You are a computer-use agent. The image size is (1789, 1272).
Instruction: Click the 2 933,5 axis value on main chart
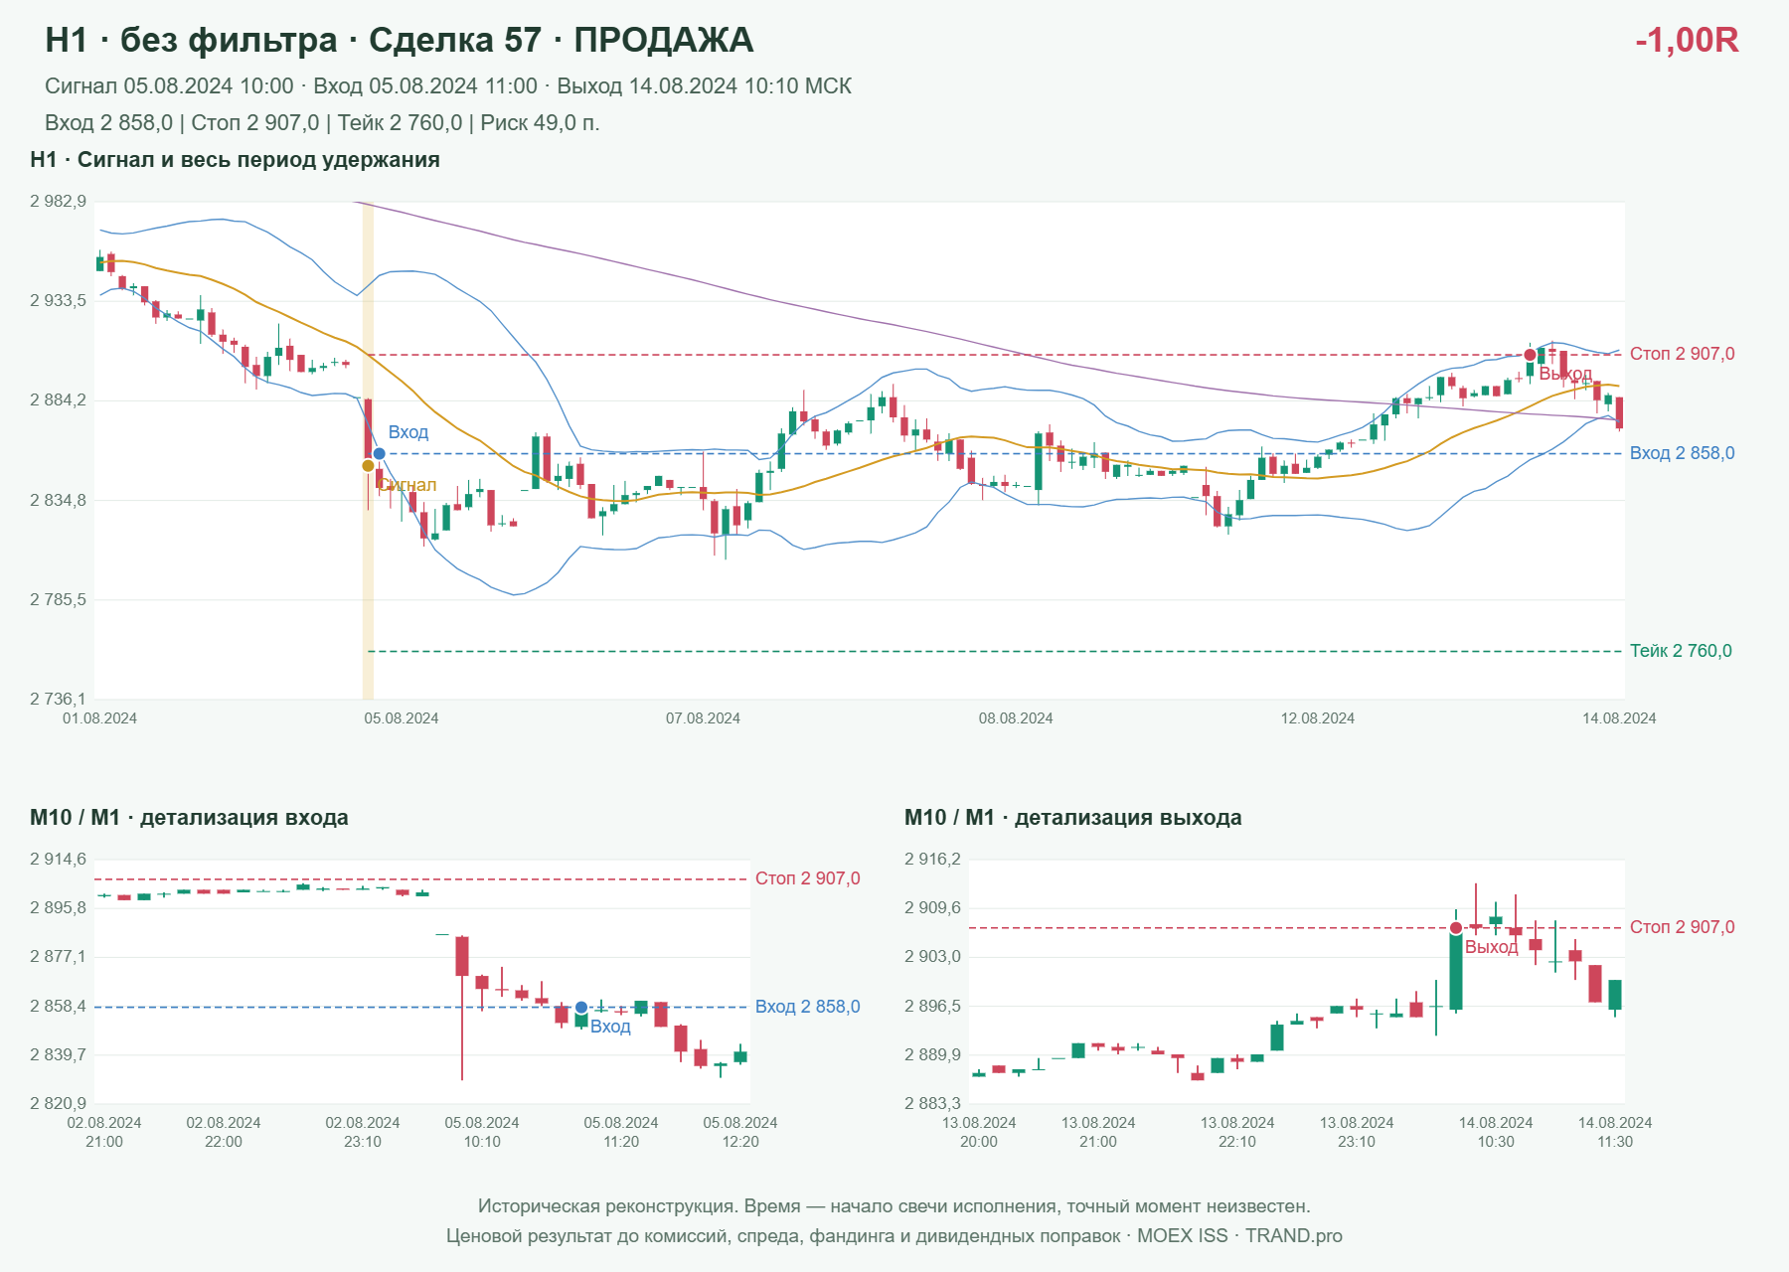click(58, 300)
